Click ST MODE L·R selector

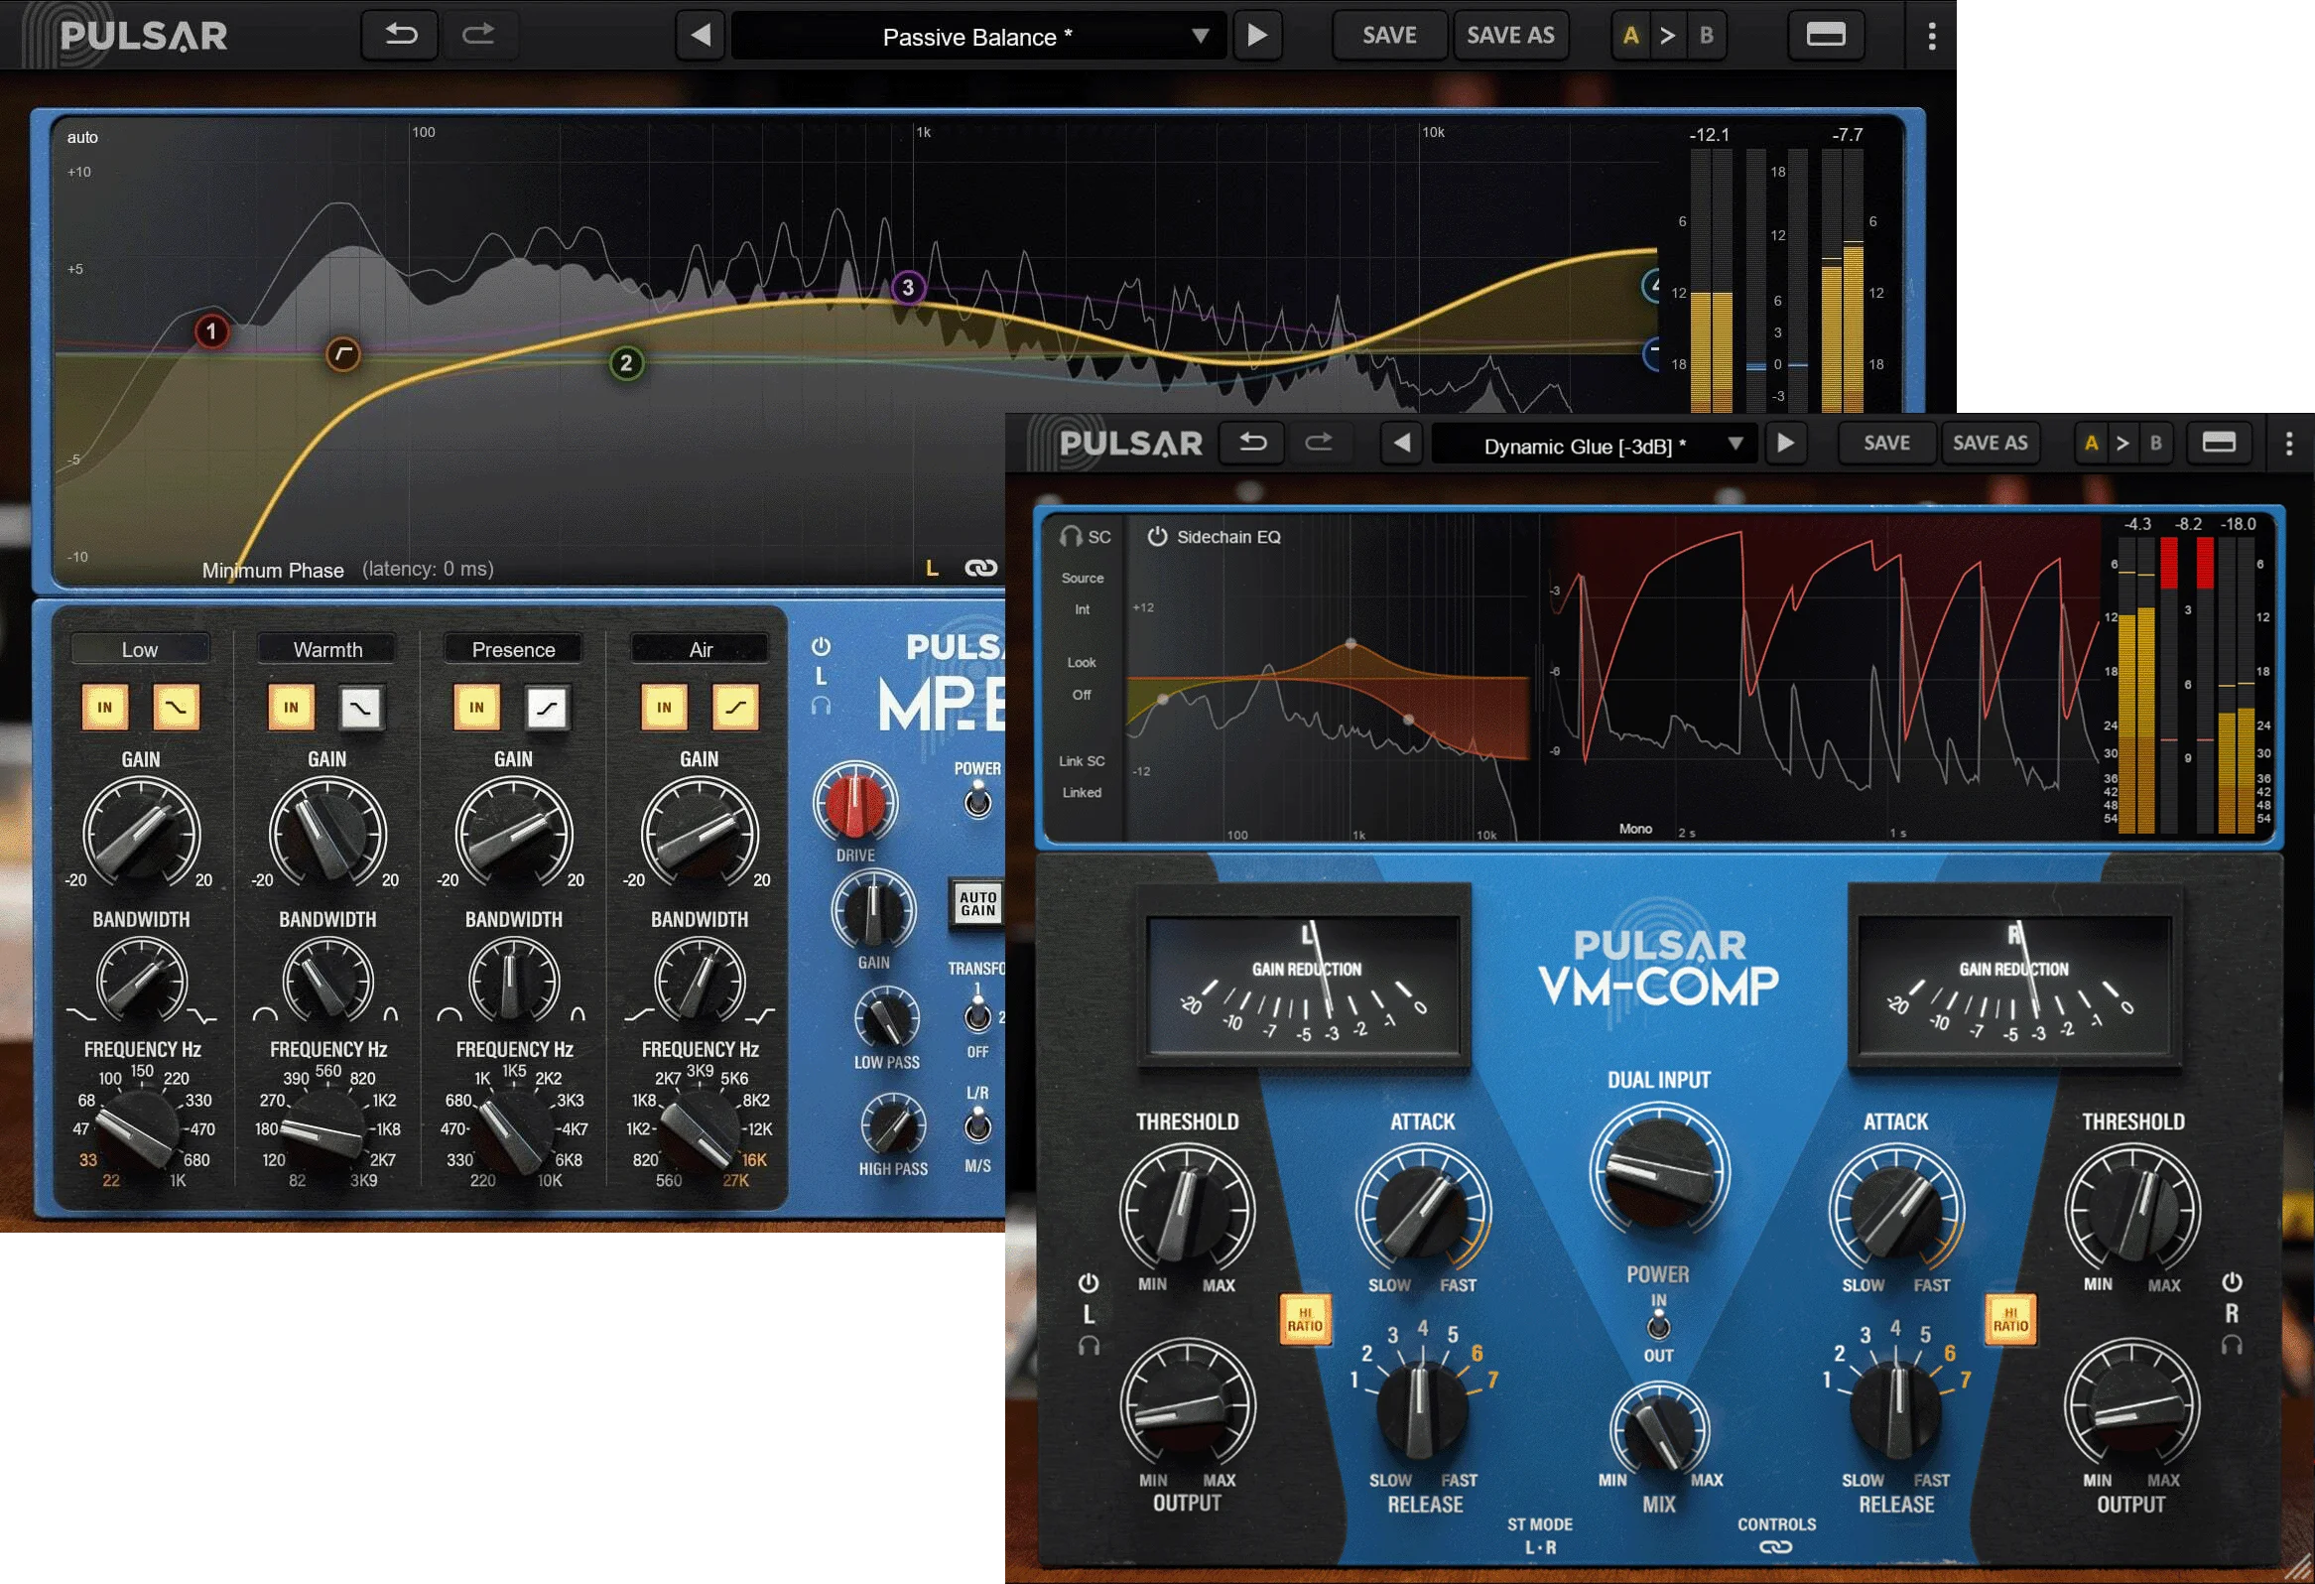coord(1540,1536)
